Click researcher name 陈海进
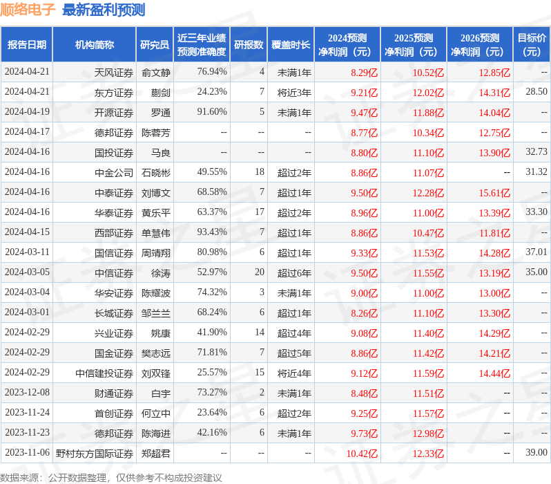This screenshot has height=484, width=551. 156,434
